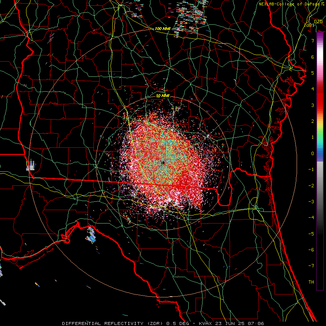
Task: Click the "-5" scale label
Action: pyautogui.click(x=311, y=234)
